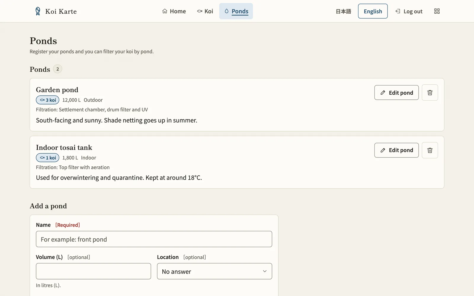
Task: Open the grid apps icon in header
Action: (437, 11)
